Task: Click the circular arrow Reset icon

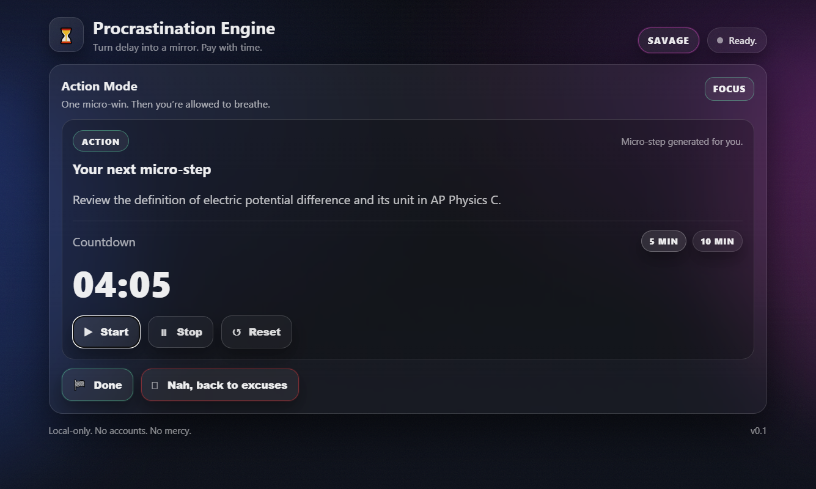Action: coord(237,333)
